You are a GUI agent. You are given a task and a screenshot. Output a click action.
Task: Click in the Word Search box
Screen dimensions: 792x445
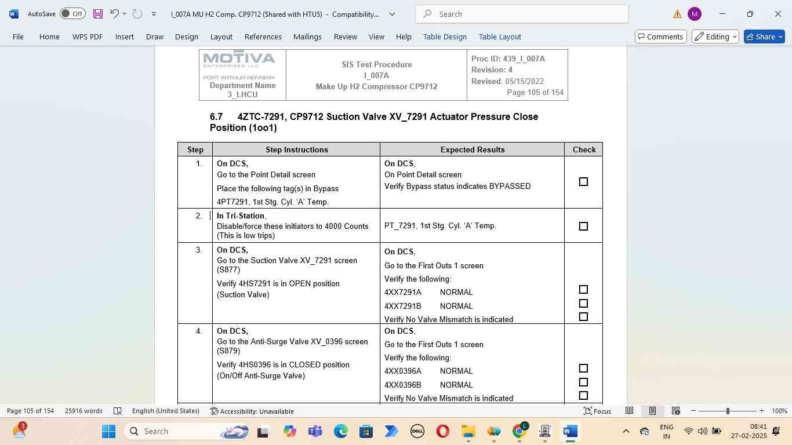pyautogui.click(x=522, y=14)
